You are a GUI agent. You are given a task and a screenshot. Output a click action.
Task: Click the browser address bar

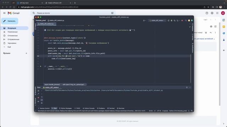tap(110, 7)
